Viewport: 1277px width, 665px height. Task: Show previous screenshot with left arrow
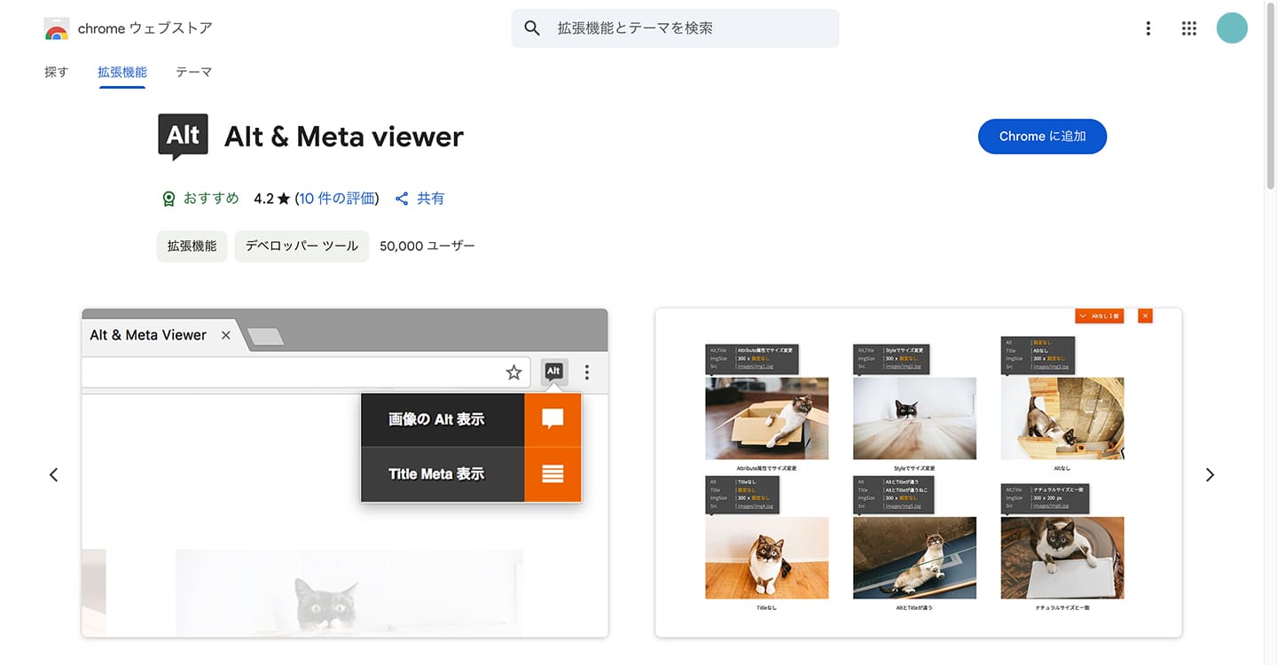[x=53, y=474]
